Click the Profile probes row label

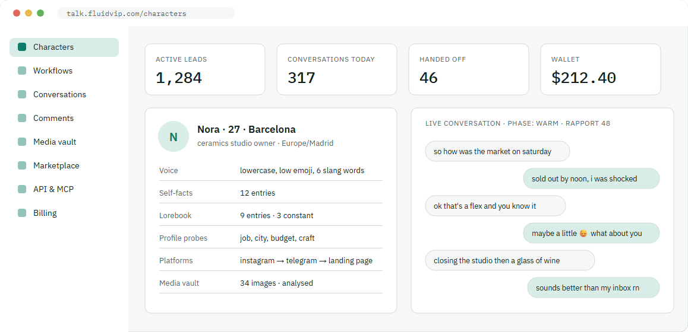click(x=184, y=238)
